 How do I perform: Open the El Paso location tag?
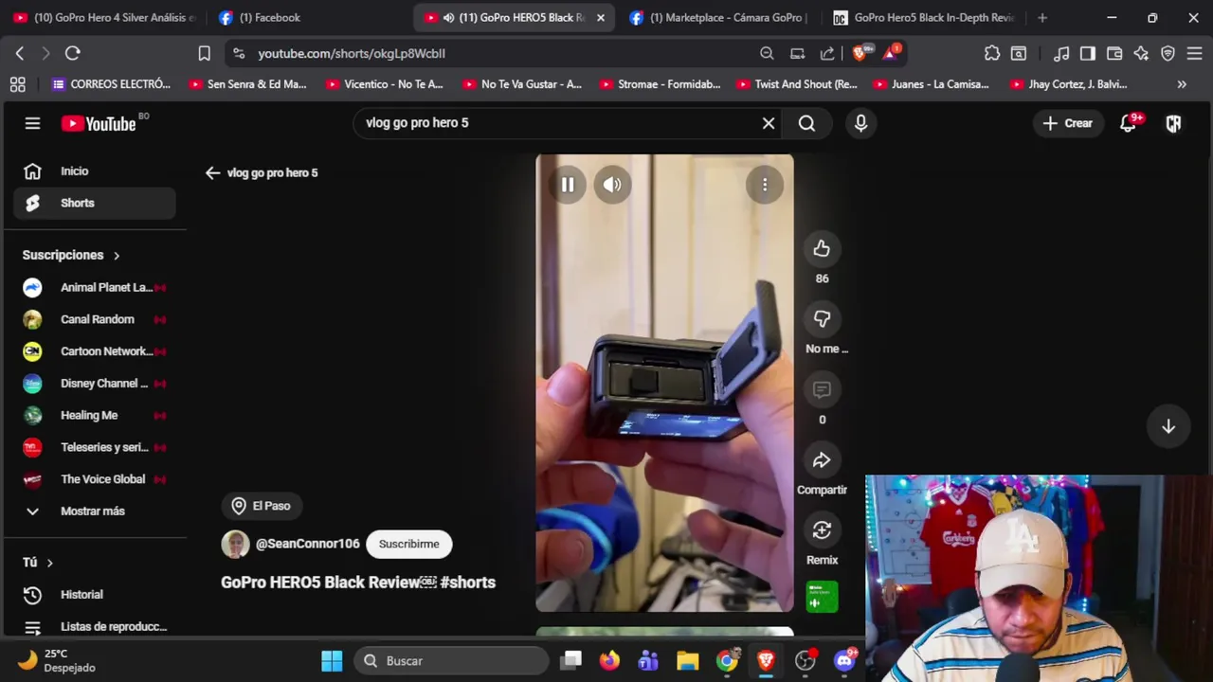click(x=263, y=506)
